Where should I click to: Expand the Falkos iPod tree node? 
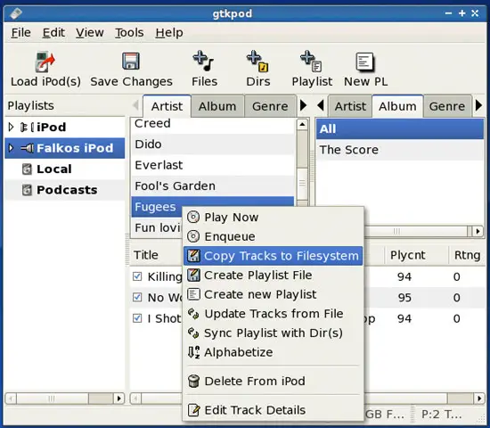tap(11, 148)
